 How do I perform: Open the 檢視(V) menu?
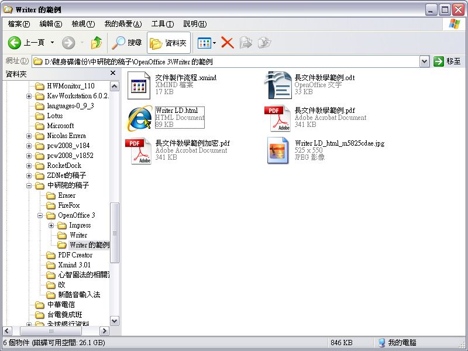pyautogui.click(x=83, y=24)
